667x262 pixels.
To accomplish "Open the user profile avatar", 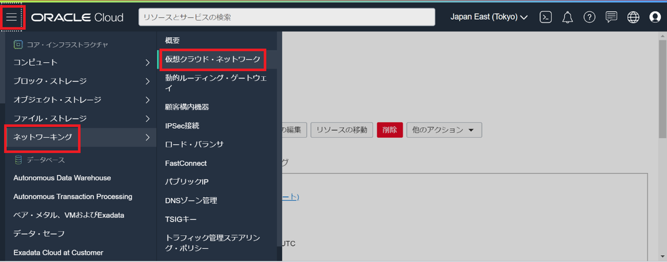I will pyautogui.click(x=655, y=17).
